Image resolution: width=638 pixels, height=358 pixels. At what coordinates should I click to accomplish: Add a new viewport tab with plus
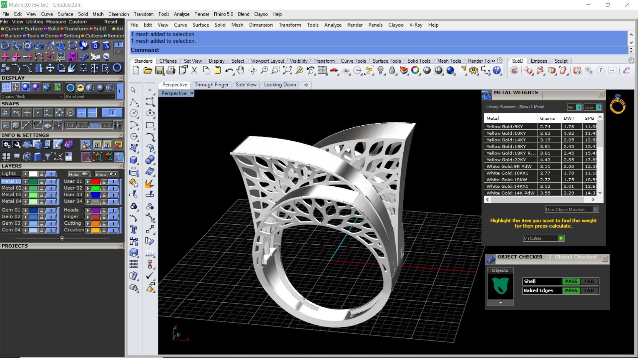[306, 85]
